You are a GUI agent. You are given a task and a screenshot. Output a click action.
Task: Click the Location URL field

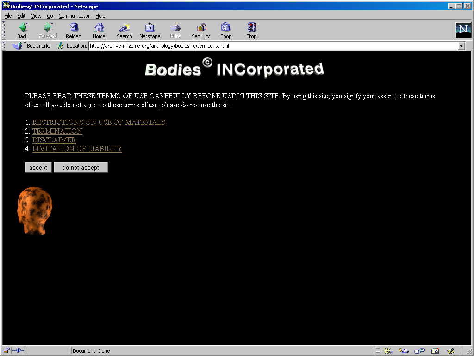273,46
